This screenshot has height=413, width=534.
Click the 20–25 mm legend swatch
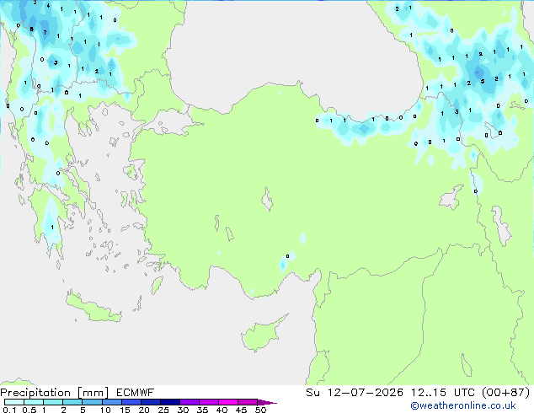151,402
